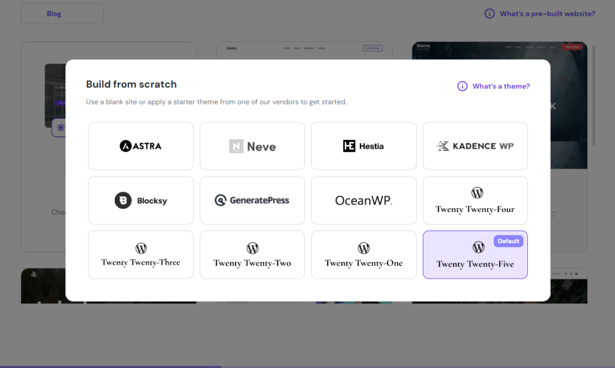Click the Blocksy round logo icon

pyautogui.click(x=123, y=201)
